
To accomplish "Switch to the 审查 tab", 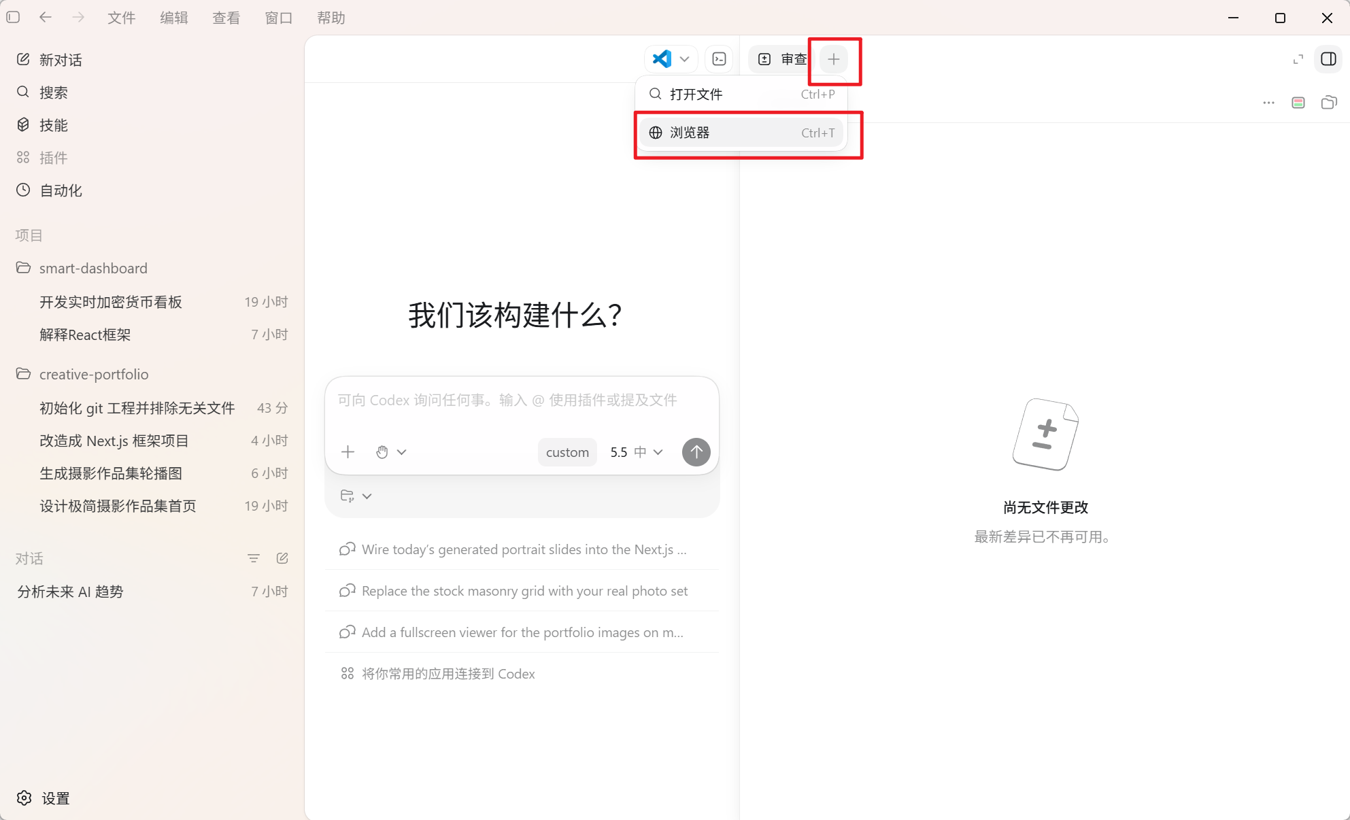I will (x=783, y=59).
